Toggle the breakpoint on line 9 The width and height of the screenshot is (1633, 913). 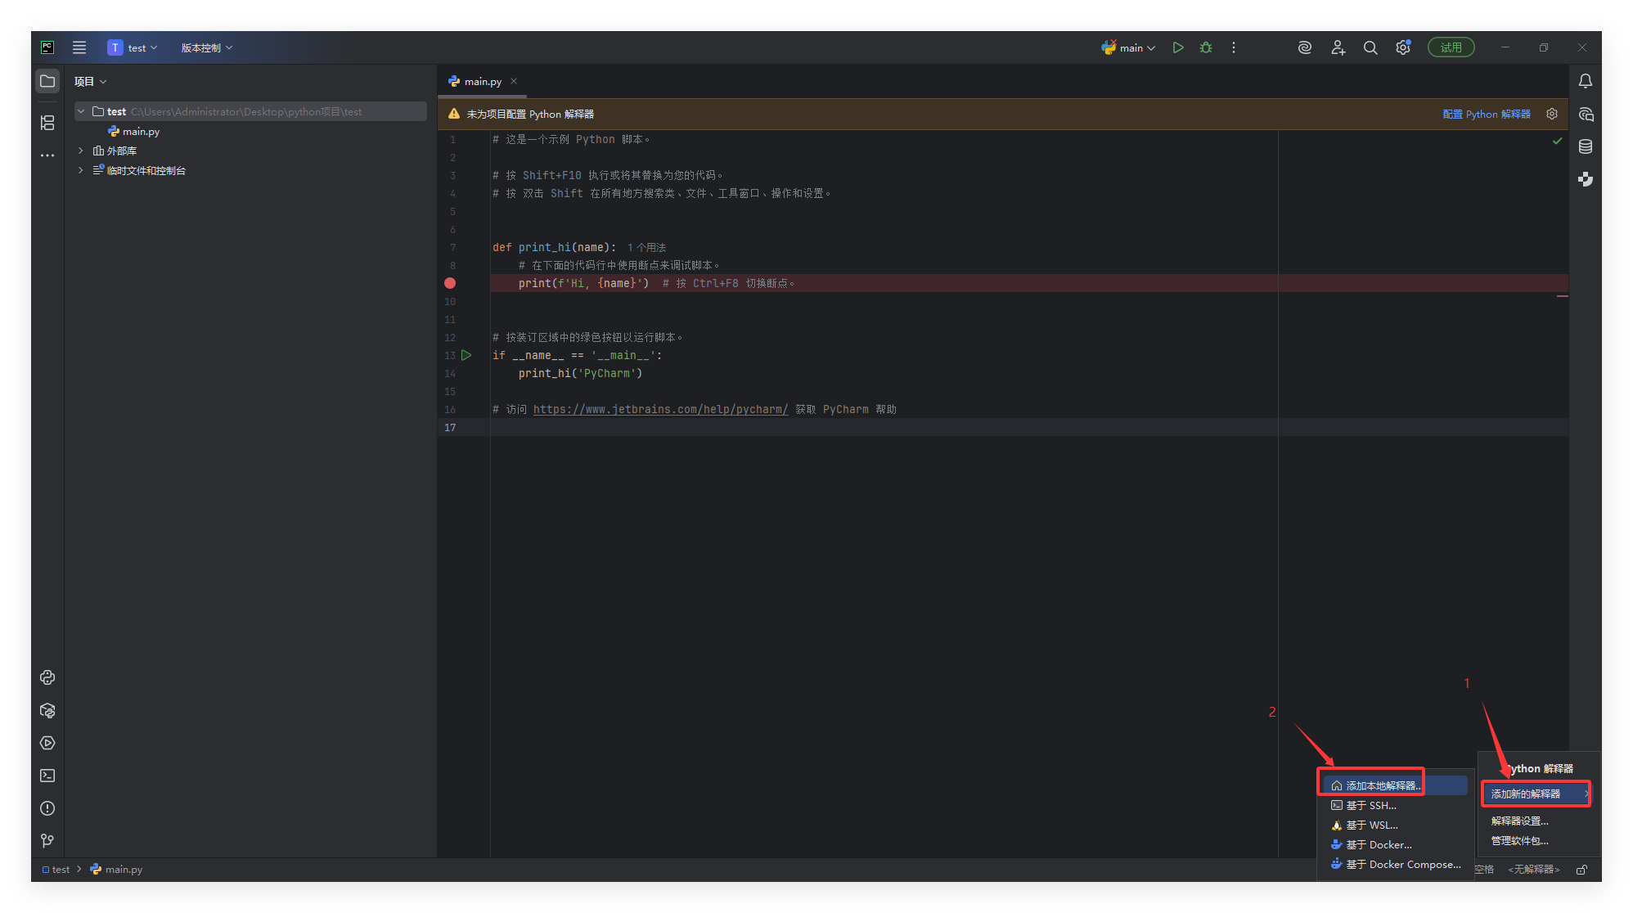click(x=450, y=283)
